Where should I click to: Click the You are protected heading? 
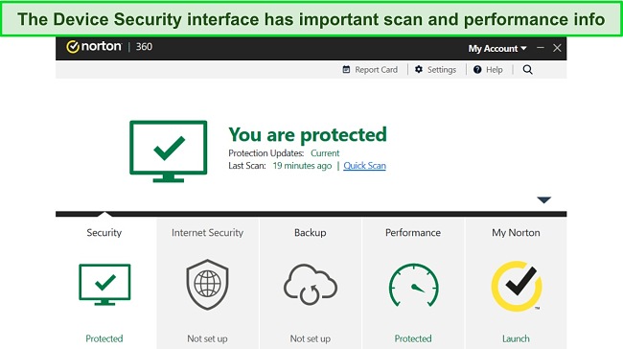308,135
